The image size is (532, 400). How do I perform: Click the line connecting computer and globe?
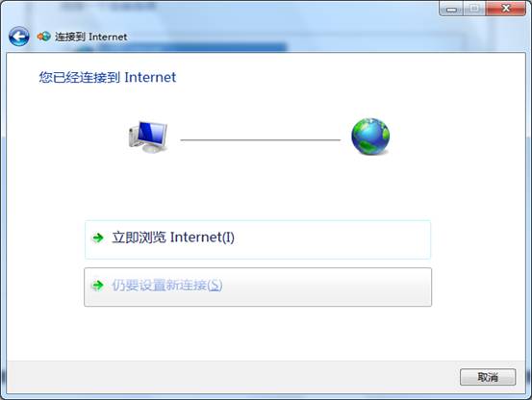coord(261,139)
